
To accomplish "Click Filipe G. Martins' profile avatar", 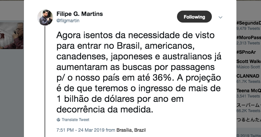I will [45, 17].
